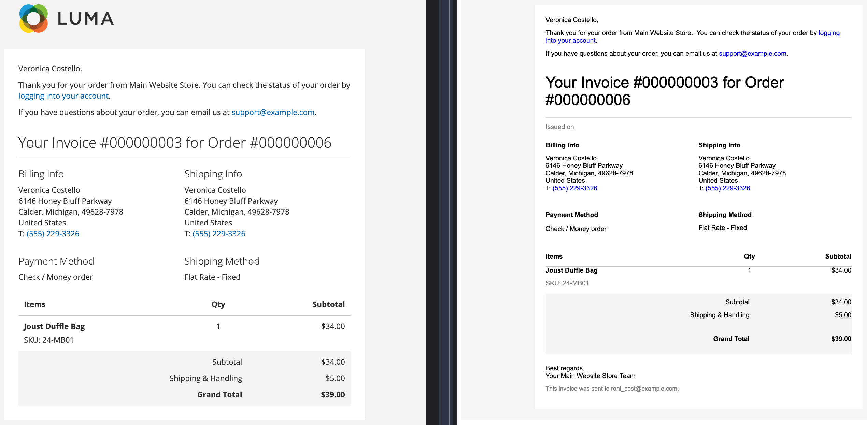This screenshot has width=867, height=425.
Task: Click Billing Info phone number in Luma-branded email
Action: 53,234
